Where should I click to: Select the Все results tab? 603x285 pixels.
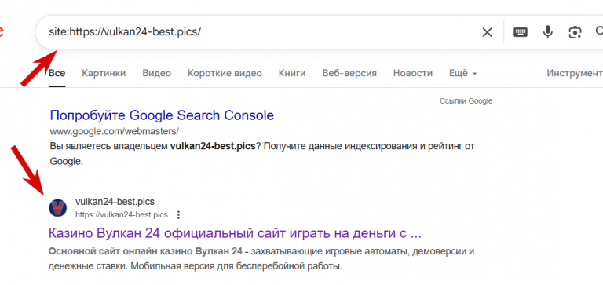(x=57, y=73)
